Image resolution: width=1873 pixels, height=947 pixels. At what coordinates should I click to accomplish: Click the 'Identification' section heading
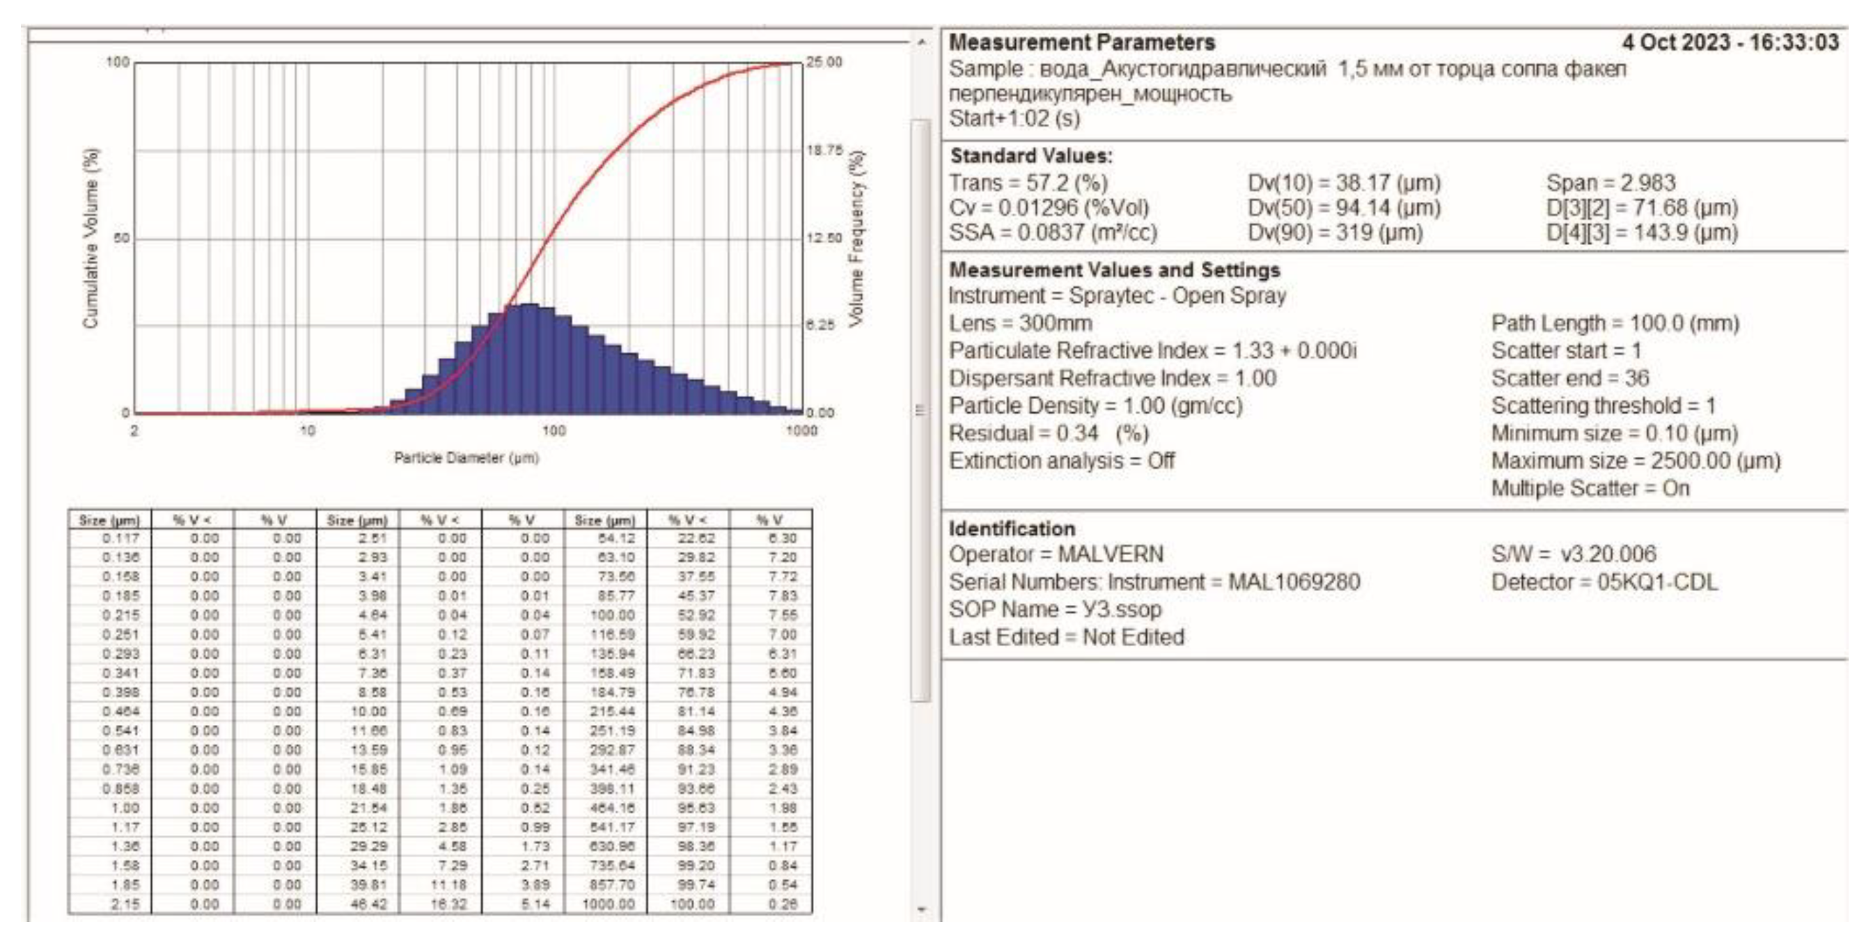click(1011, 529)
